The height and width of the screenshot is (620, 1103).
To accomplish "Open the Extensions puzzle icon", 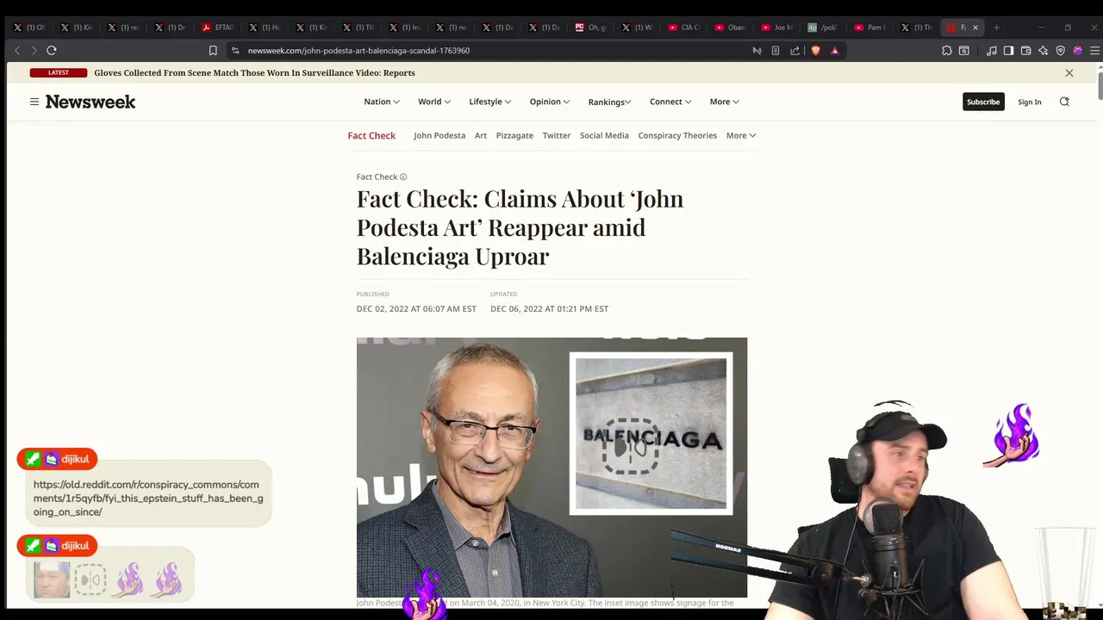I will (x=946, y=51).
